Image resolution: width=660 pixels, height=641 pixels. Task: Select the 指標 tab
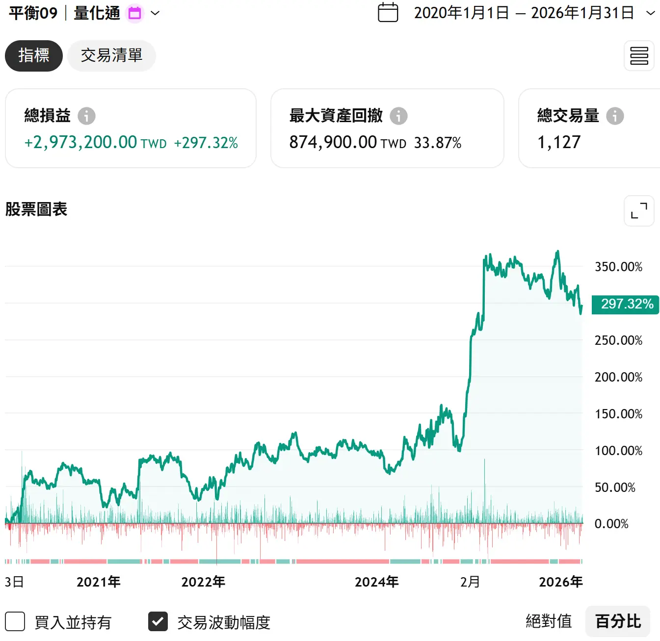(34, 56)
